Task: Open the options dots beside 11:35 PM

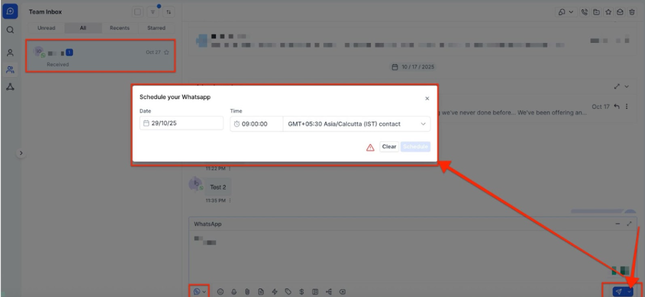Action: (230, 201)
